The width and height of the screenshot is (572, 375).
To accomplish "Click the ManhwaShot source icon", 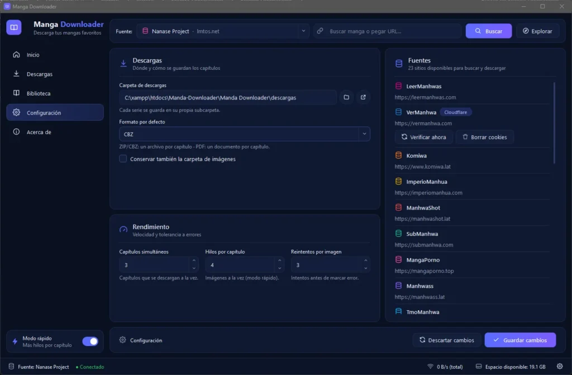I will 398,207.
